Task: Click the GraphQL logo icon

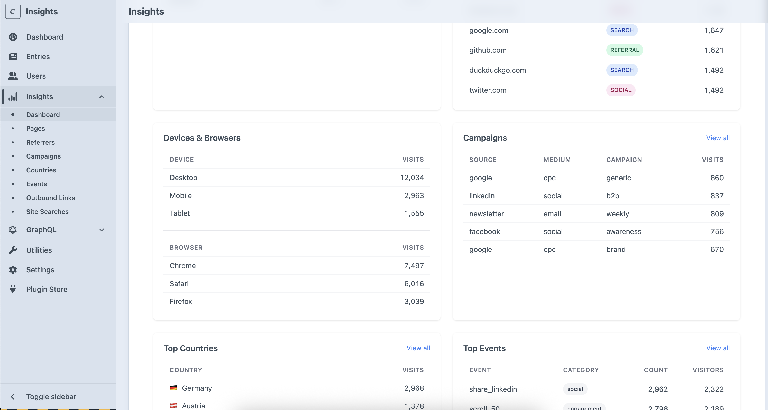Action: coord(13,230)
